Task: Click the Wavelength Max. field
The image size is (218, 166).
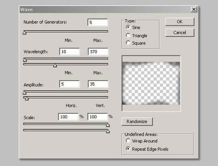Action: click(x=98, y=52)
